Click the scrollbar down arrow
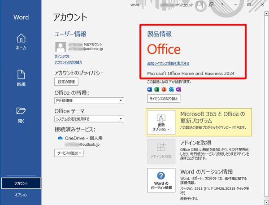 [266, 202]
